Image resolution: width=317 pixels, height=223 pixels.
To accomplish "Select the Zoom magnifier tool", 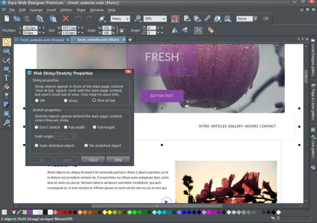I will point(6,122).
